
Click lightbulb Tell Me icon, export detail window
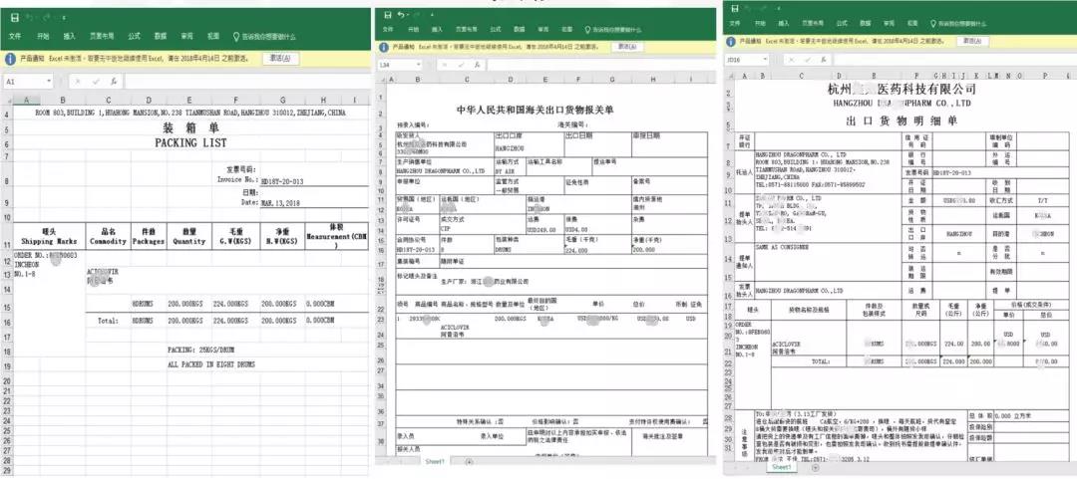932,23
